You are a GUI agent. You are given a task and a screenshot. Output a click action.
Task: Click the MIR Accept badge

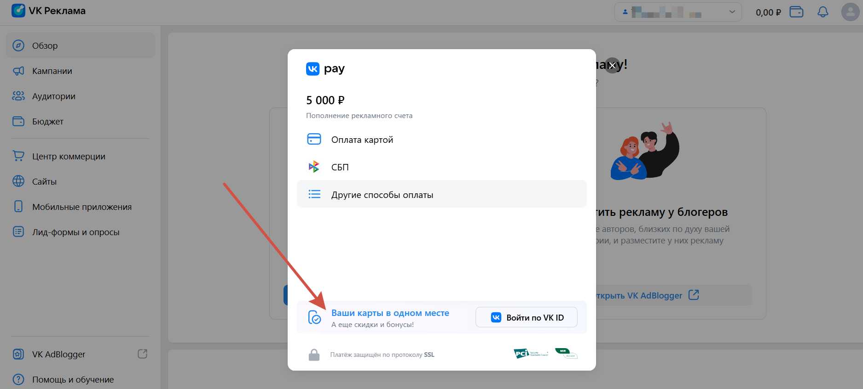566,353
